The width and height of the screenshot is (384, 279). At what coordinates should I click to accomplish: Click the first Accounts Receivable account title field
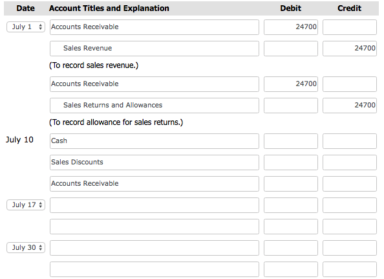[x=155, y=27]
